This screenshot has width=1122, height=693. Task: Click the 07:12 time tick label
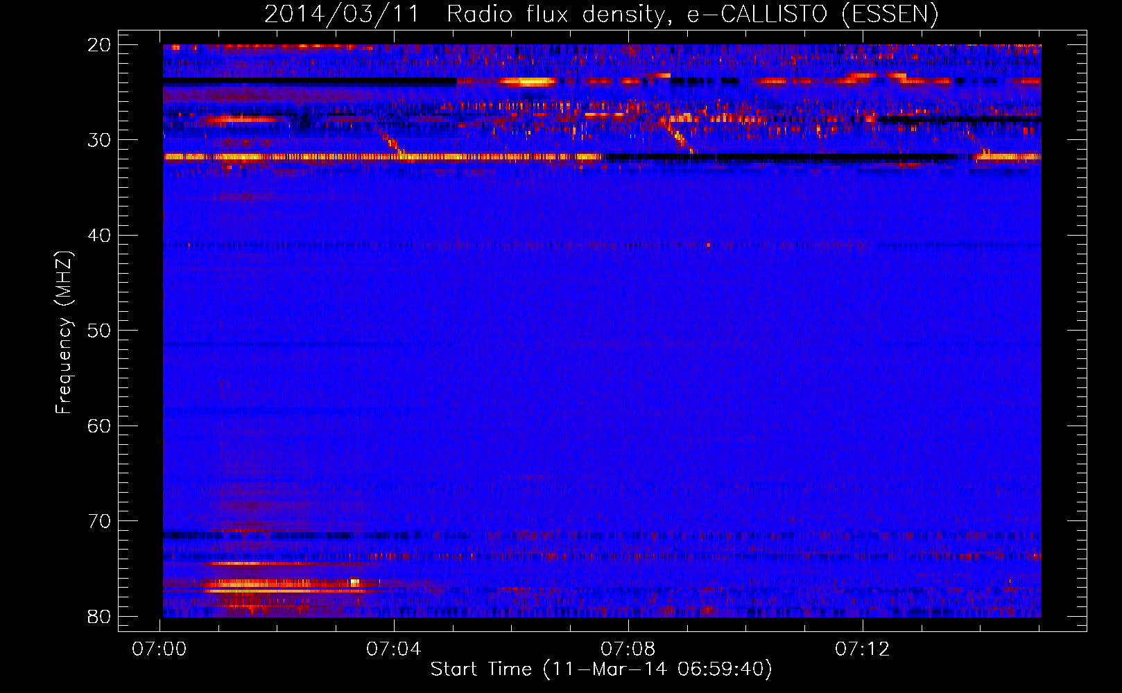point(862,649)
